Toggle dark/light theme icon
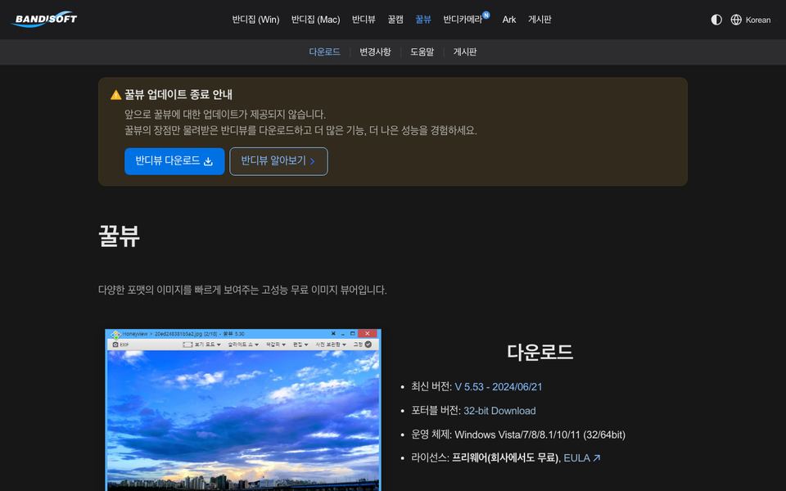This screenshot has height=491, width=786. pos(716,20)
